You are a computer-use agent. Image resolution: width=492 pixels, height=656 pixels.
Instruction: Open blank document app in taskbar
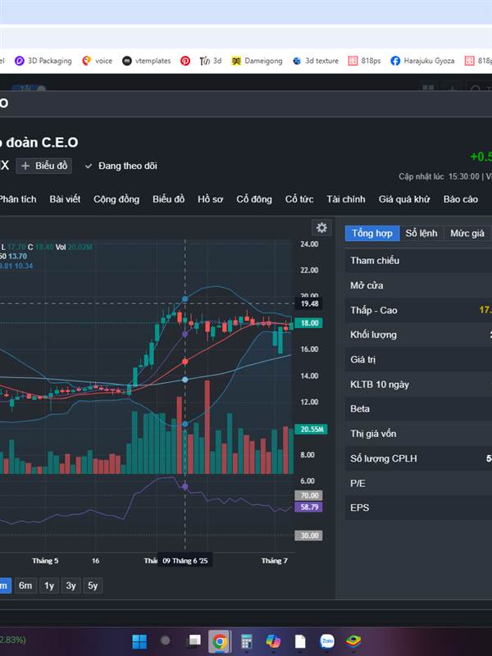(300, 641)
